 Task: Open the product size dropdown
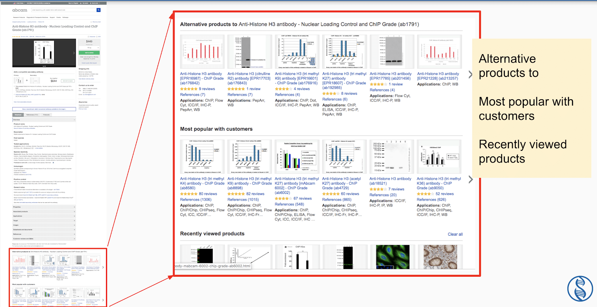(89, 48)
